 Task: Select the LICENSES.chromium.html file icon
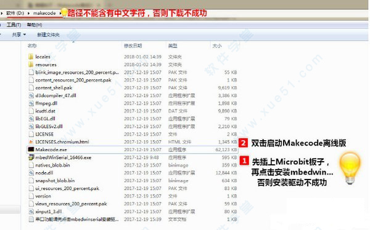(x=31, y=141)
